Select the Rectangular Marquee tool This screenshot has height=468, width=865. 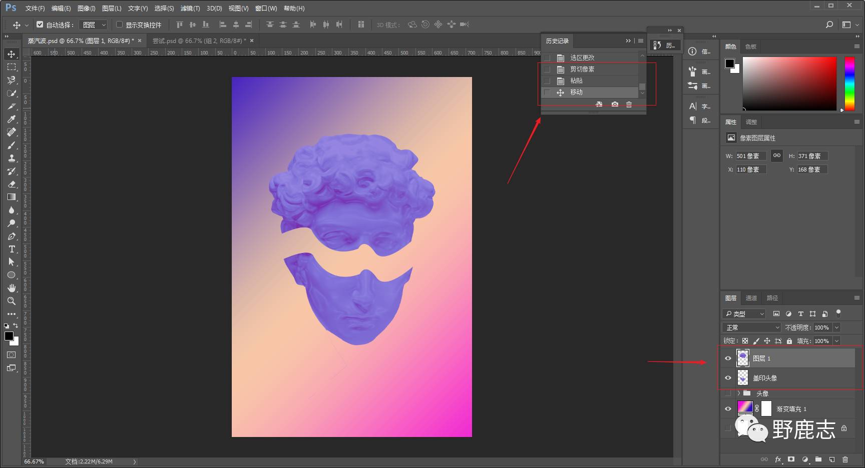12,67
